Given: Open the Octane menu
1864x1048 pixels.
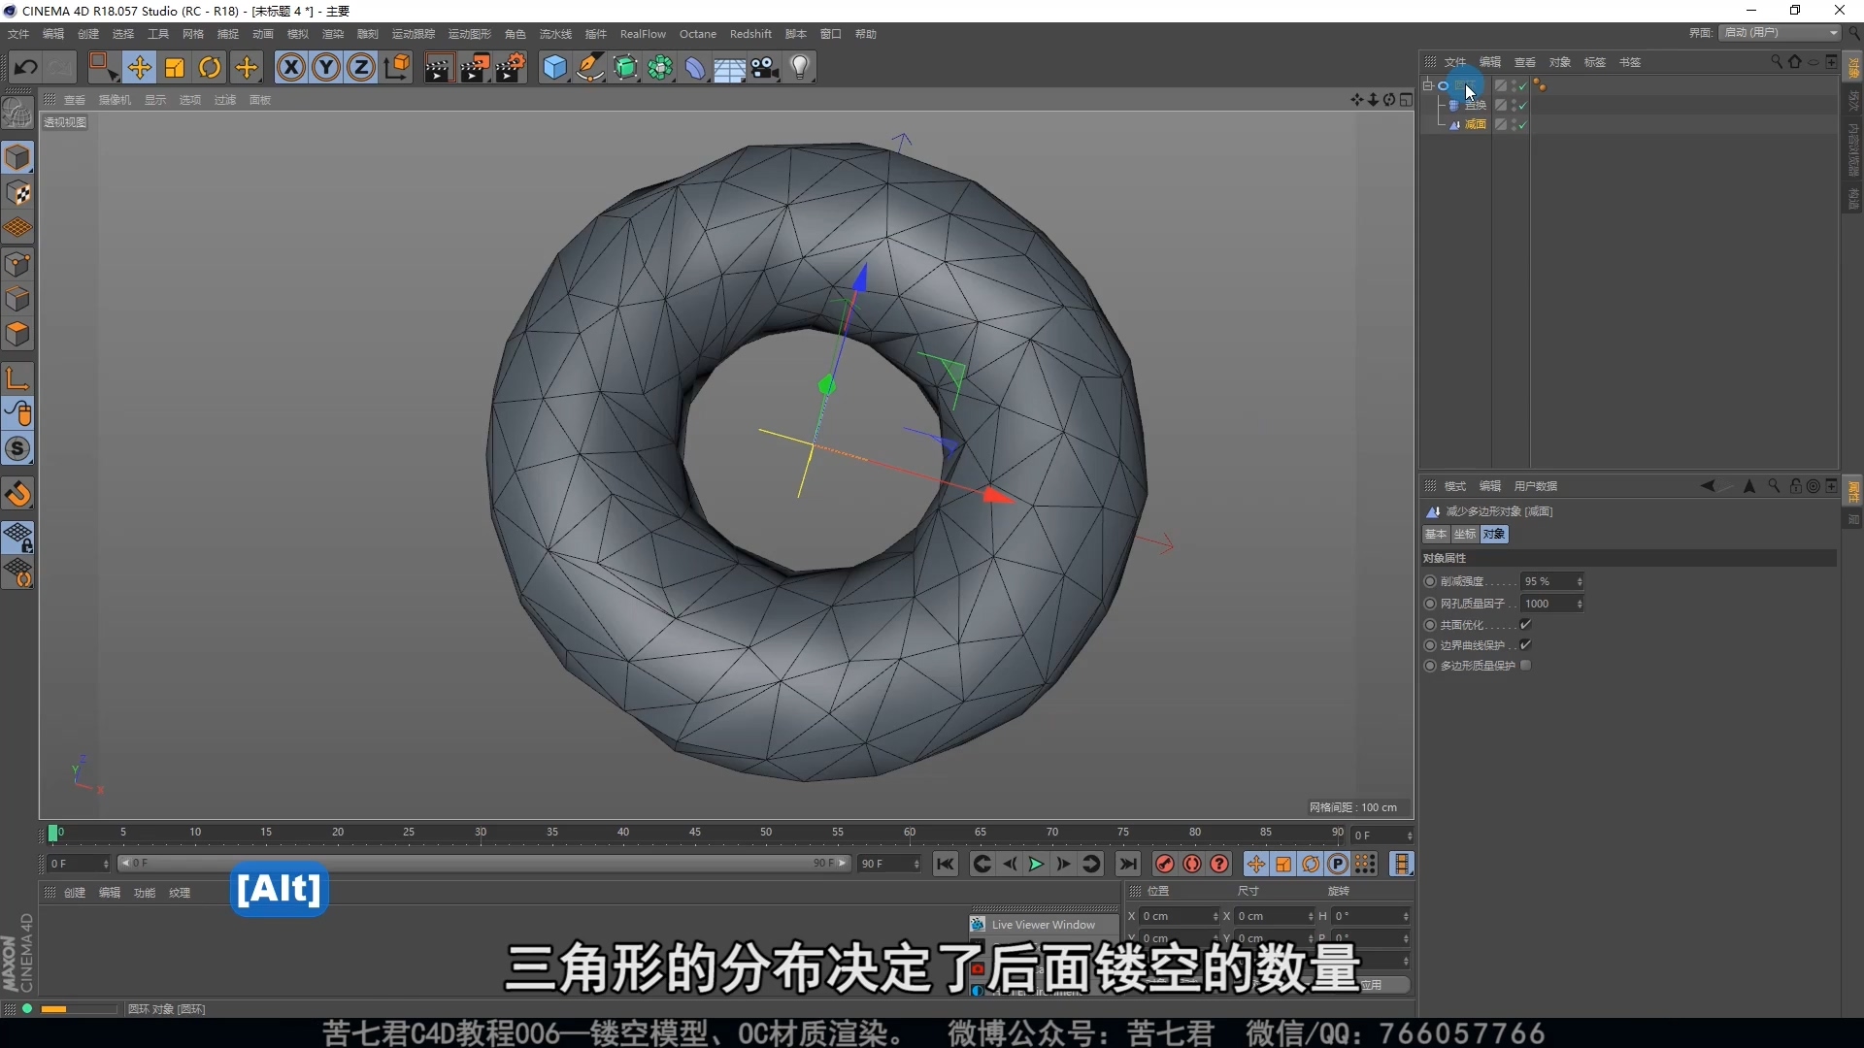Looking at the screenshot, I should [698, 34].
